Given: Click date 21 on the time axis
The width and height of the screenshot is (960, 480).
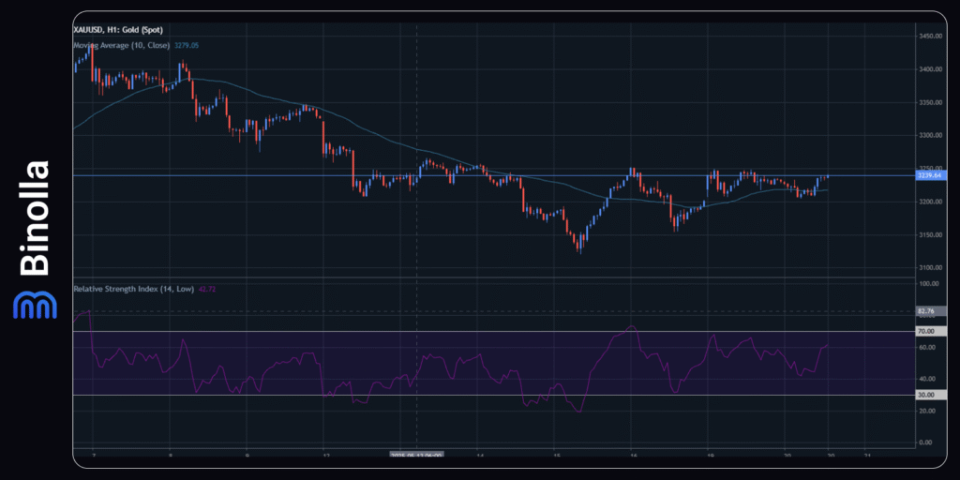Looking at the screenshot, I should (868, 454).
